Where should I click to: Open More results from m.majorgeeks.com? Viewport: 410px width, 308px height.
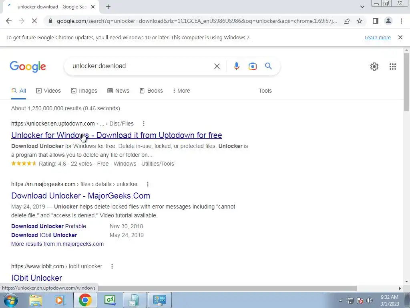click(58, 244)
